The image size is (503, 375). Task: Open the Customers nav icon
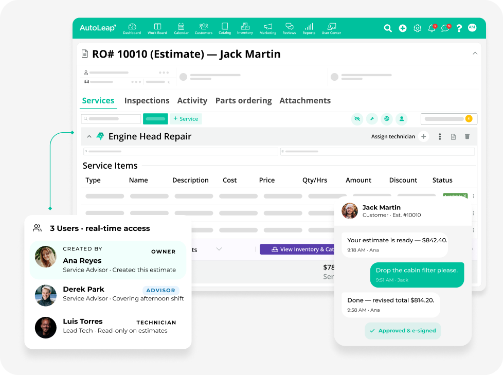coord(203,28)
